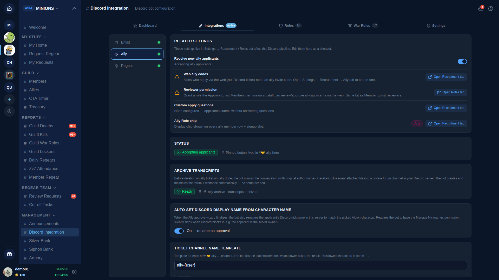This screenshot has height=280, width=499.
Task: Click the Regear green status dot
Action: click(x=159, y=66)
